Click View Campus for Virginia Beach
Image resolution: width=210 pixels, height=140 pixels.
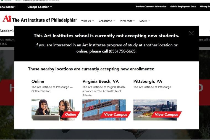[116, 114]
